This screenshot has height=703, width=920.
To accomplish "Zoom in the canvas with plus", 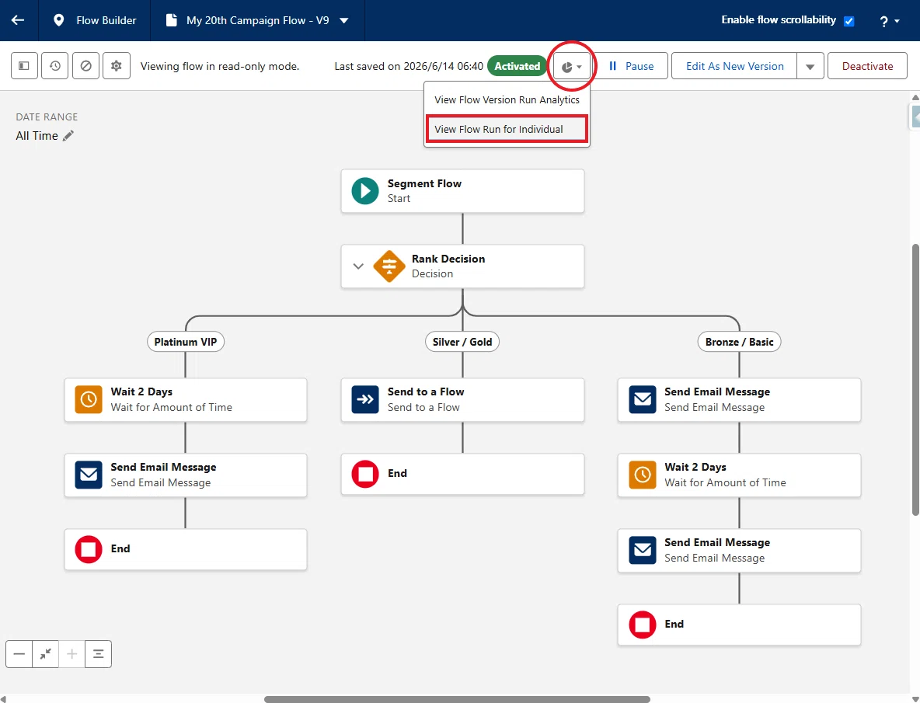I will (71, 654).
